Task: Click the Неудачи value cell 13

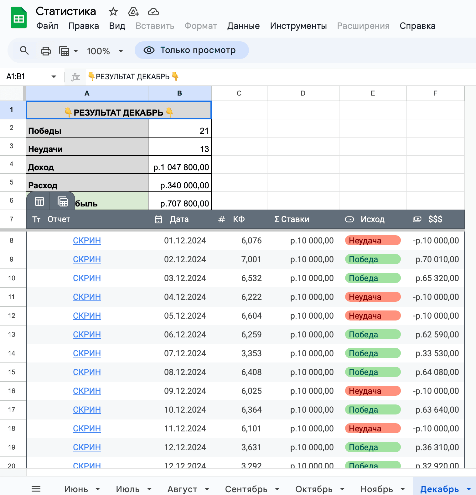Action: click(180, 146)
